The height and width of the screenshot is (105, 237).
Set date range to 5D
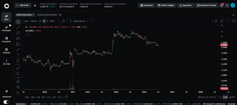(43, 97)
